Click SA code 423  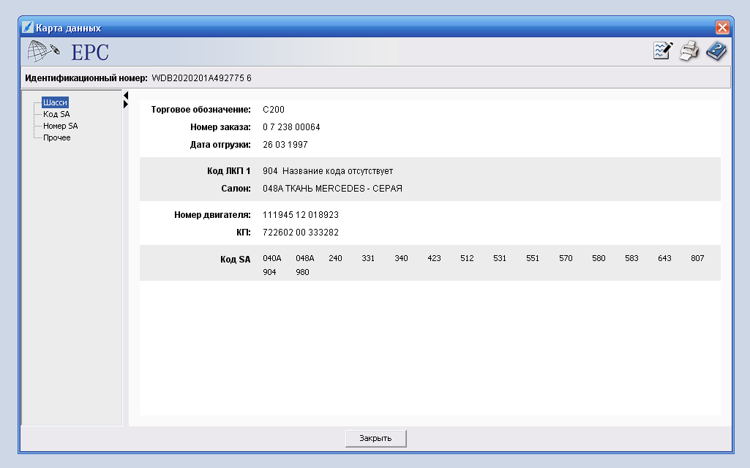tap(434, 258)
